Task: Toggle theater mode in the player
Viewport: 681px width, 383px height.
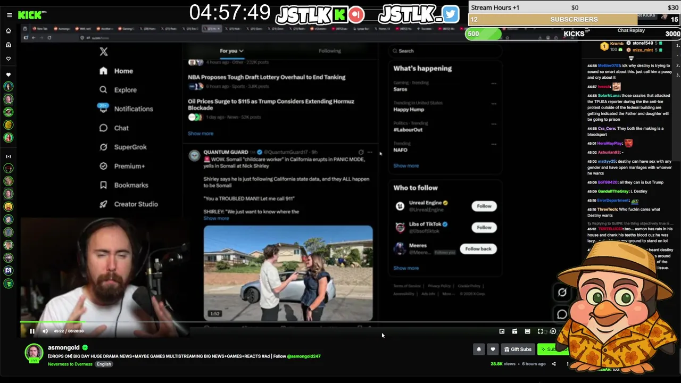Action: pyautogui.click(x=527, y=331)
